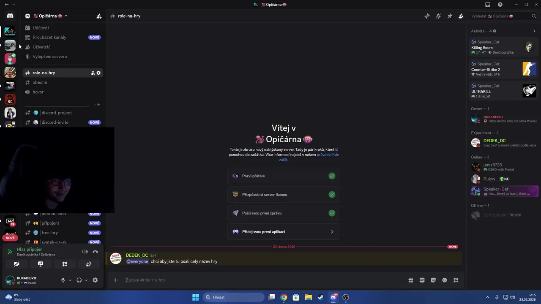Create invite icon on role-na-hry row
The height and width of the screenshot is (304, 541).
pos(93,73)
